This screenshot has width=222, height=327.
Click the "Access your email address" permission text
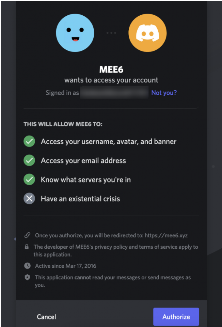(83, 160)
